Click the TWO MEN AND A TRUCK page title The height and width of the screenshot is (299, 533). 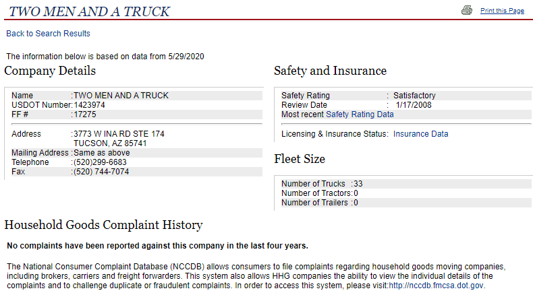(89, 11)
